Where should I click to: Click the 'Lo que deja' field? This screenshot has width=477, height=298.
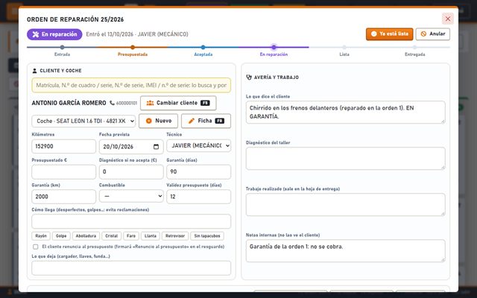pos(131,268)
